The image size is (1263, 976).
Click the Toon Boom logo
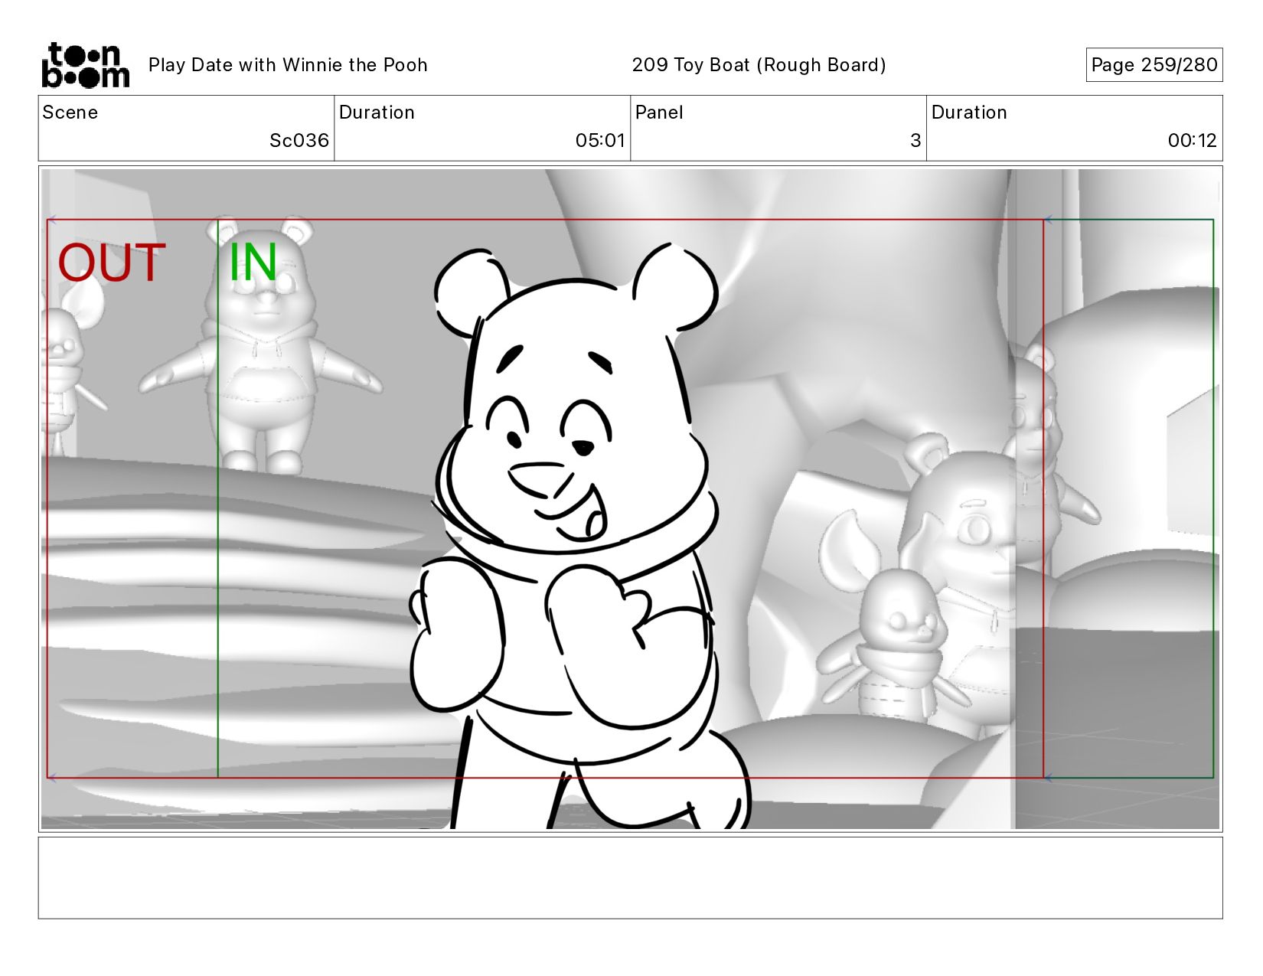pyautogui.click(x=85, y=65)
